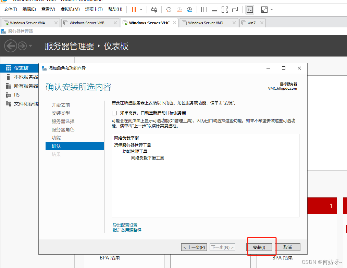Open the pause button dropdown arrow
The image size is (347, 268).
click(141, 10)
